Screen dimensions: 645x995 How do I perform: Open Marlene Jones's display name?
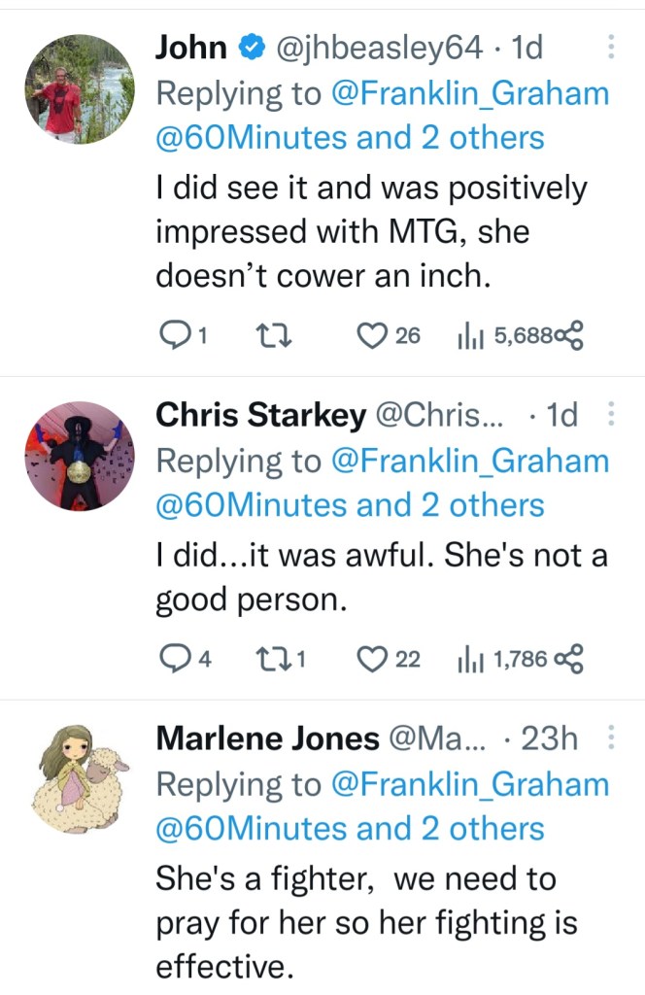(267, 738)
